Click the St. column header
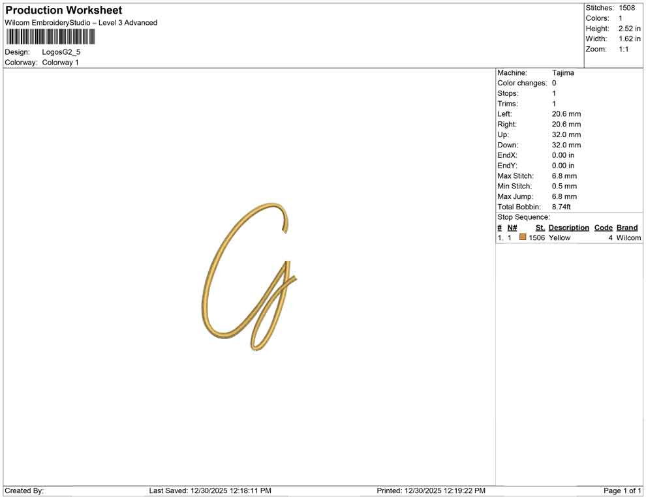Screen dimensions: 646x497 pyautogui.click(x=540, y=227)
